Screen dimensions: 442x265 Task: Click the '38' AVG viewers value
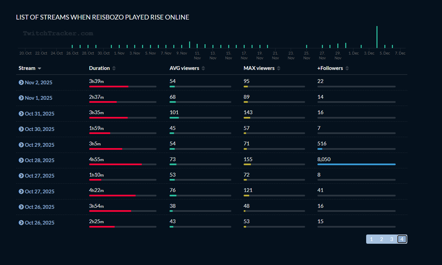tap(173, 206)
